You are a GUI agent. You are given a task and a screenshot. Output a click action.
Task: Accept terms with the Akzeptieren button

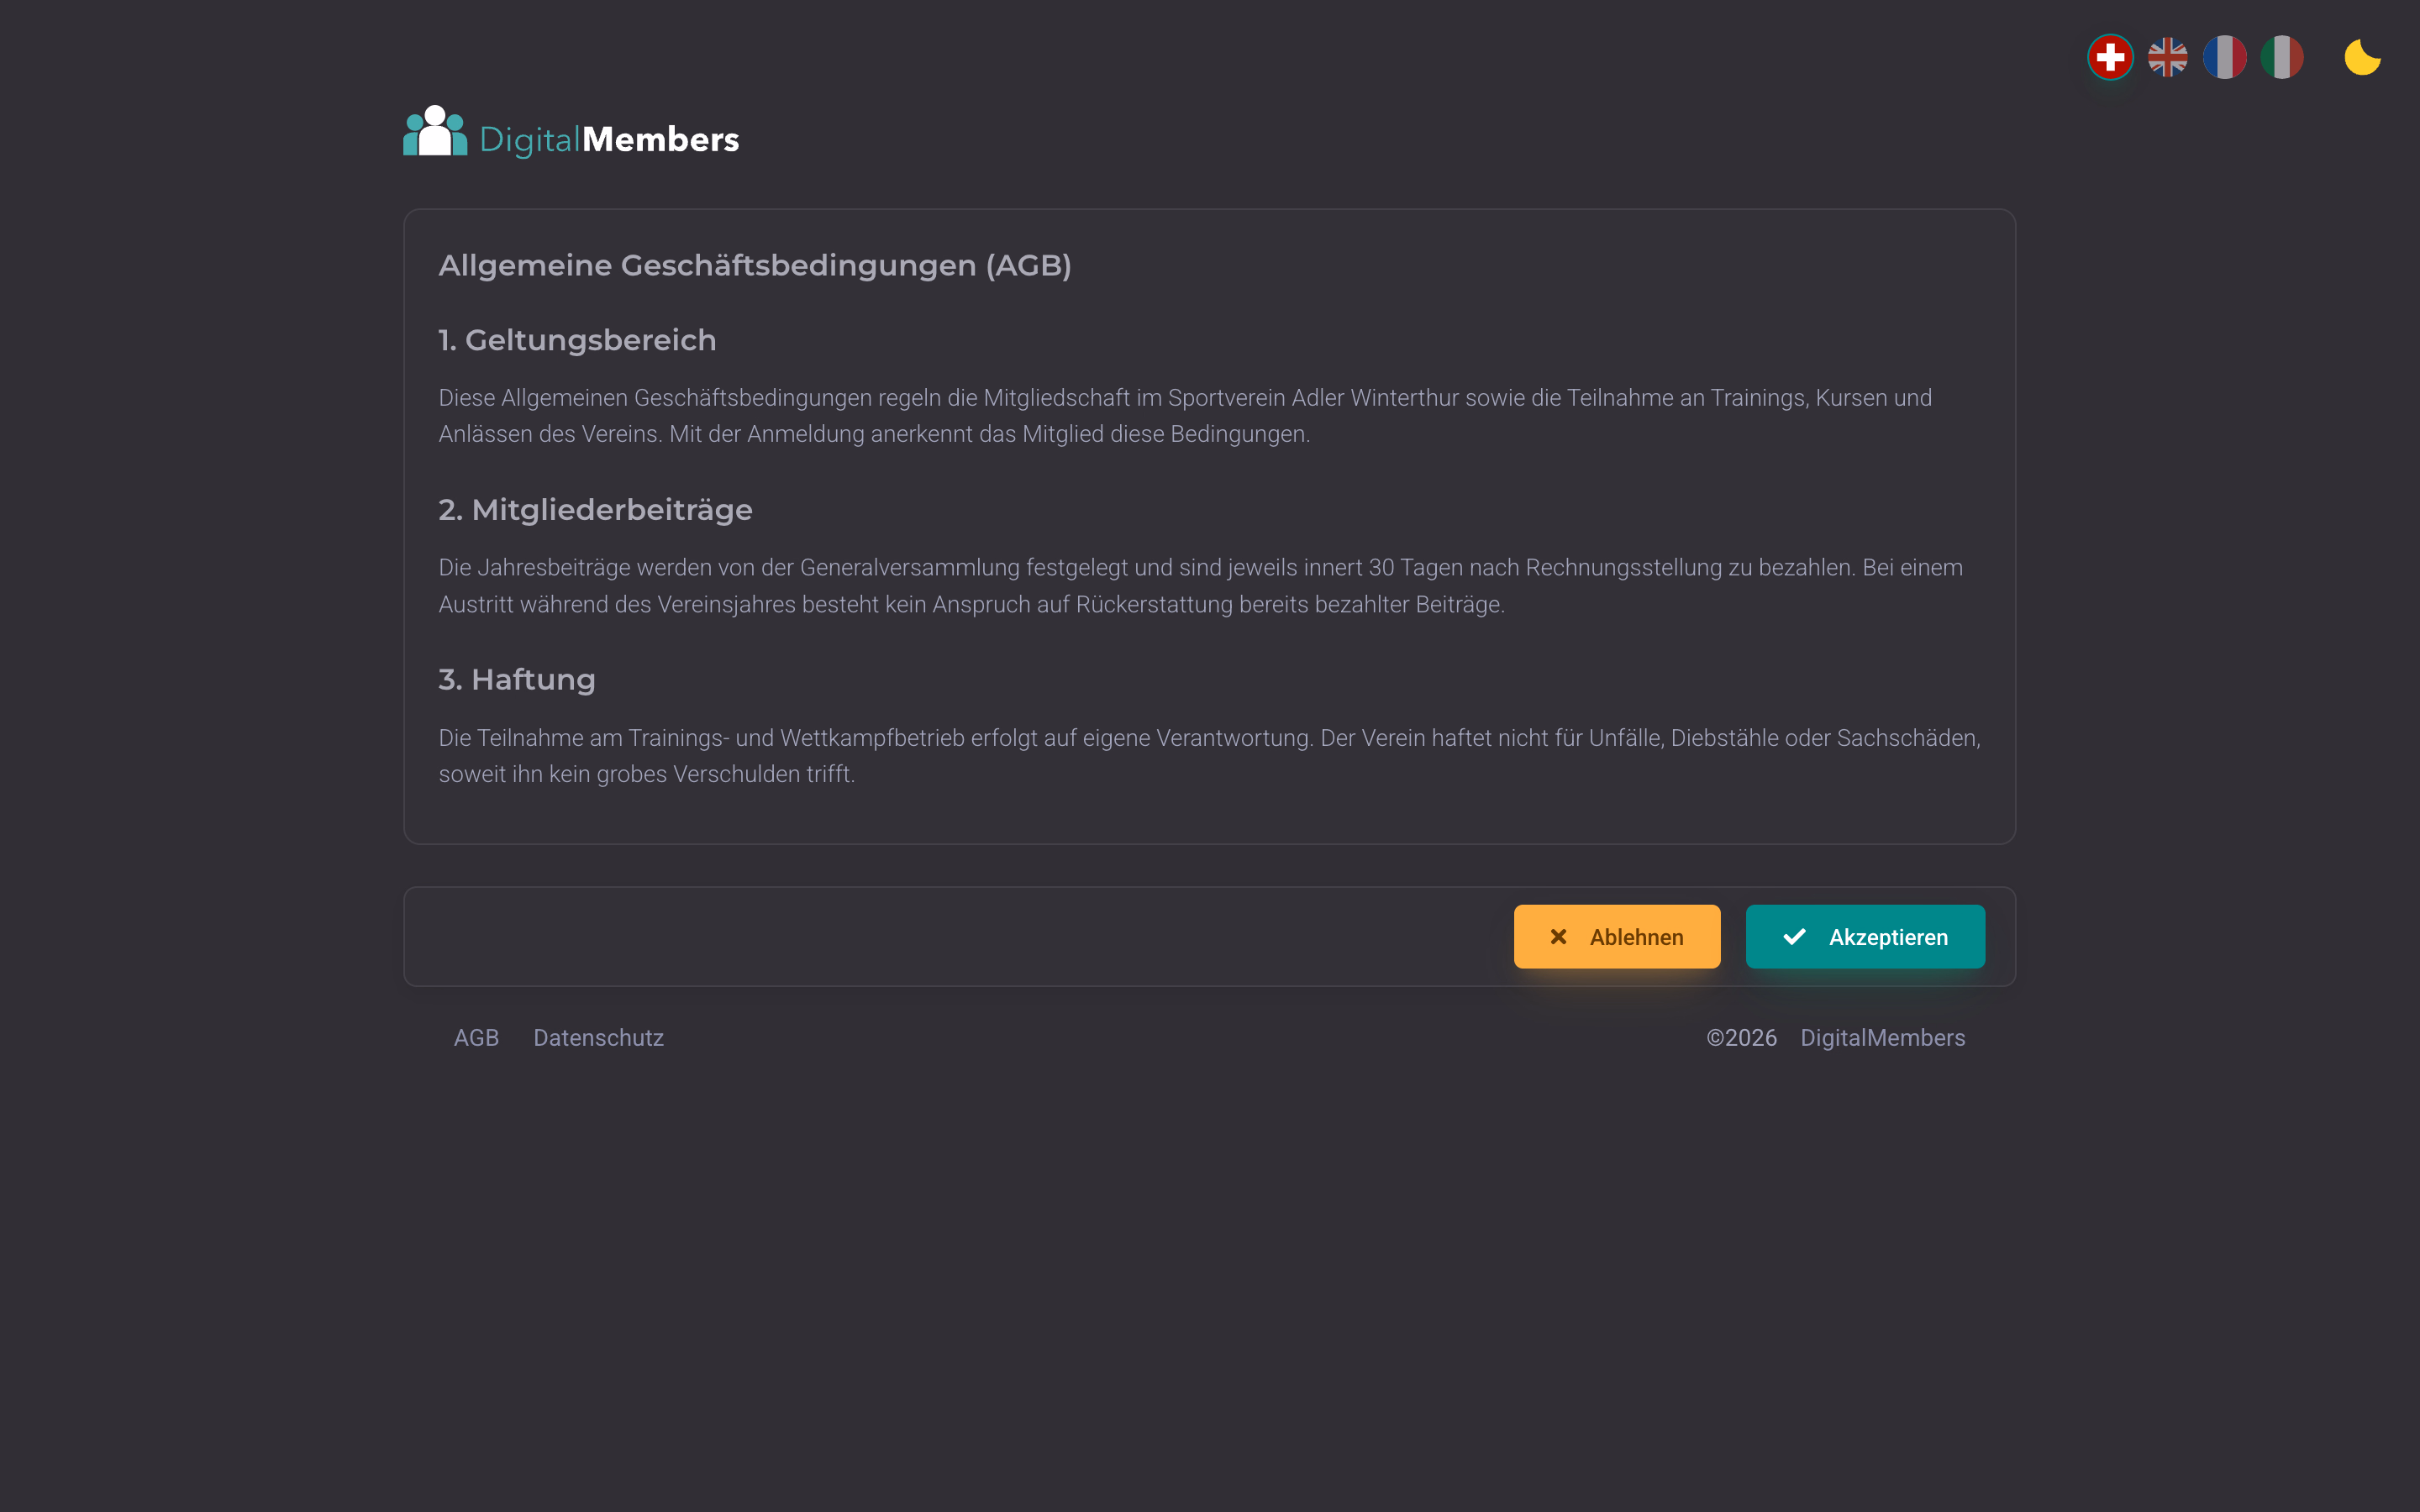click(x=1865, y=937)
